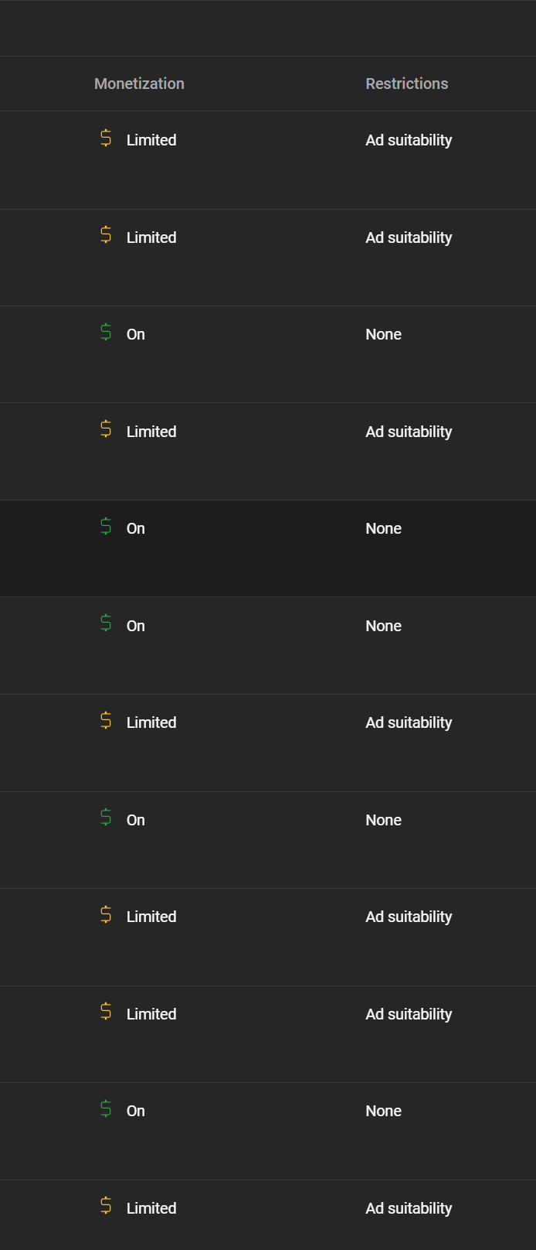
Task: Click 'On' monetization status in highlighted row
Action: tap(136, 528)
